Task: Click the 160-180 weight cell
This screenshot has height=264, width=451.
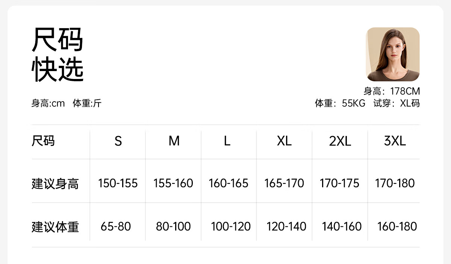Action: pos(397,226)
